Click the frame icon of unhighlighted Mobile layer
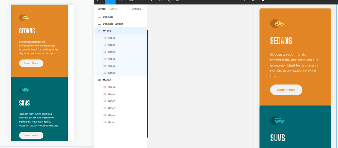 [99, 80]
